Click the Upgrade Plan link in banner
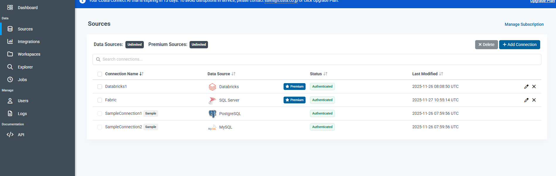 click(543, 1)
